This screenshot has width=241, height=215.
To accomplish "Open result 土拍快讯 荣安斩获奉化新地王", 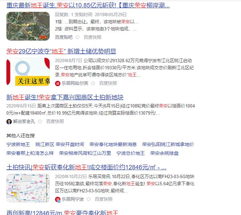I will point(86,167).
